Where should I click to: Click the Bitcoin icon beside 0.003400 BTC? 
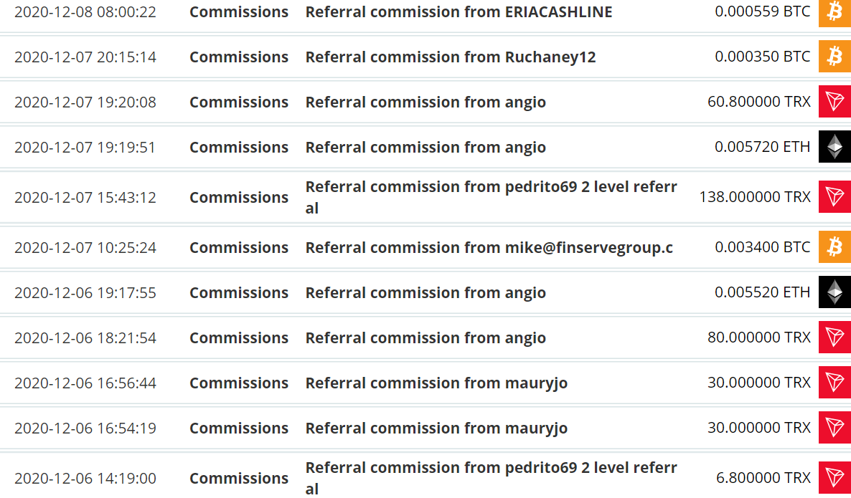point(834,246)
